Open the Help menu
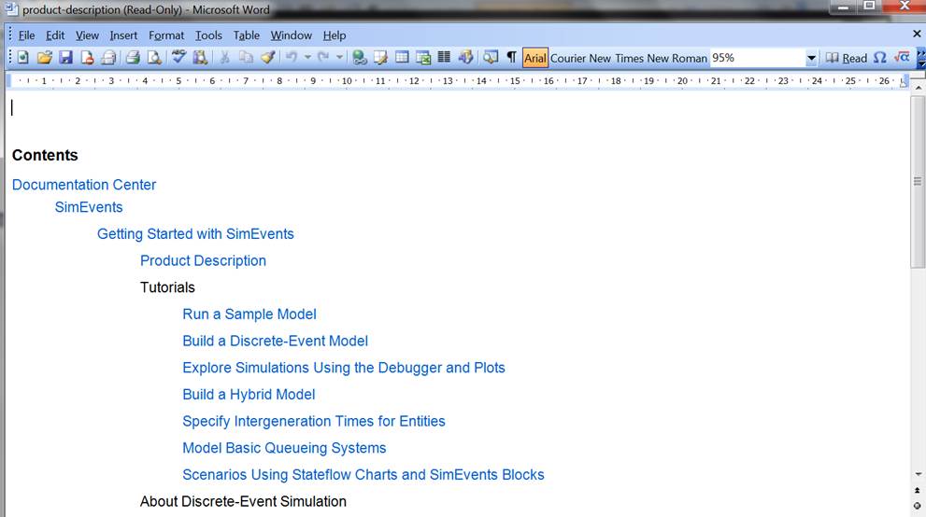This screenshot has height=517, width=926. tap(335, 35)
